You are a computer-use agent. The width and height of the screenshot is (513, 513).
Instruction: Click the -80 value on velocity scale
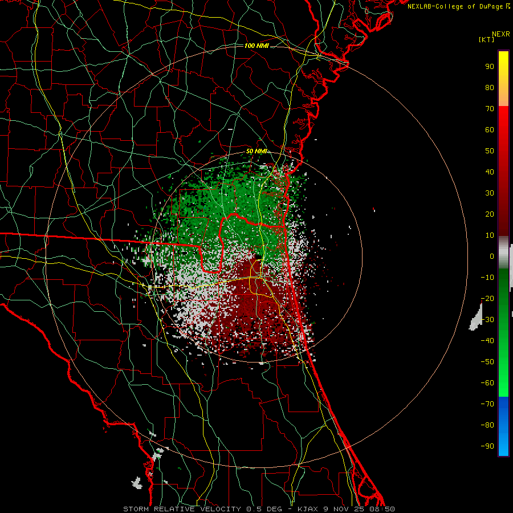click(x=487, y=425)
